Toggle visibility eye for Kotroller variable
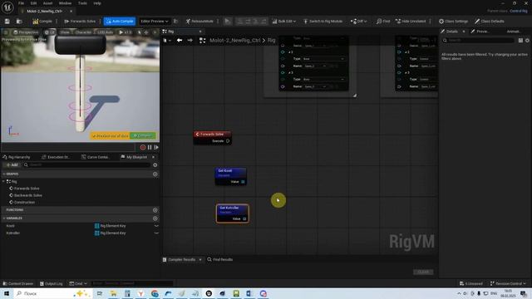 coord(156,233)
